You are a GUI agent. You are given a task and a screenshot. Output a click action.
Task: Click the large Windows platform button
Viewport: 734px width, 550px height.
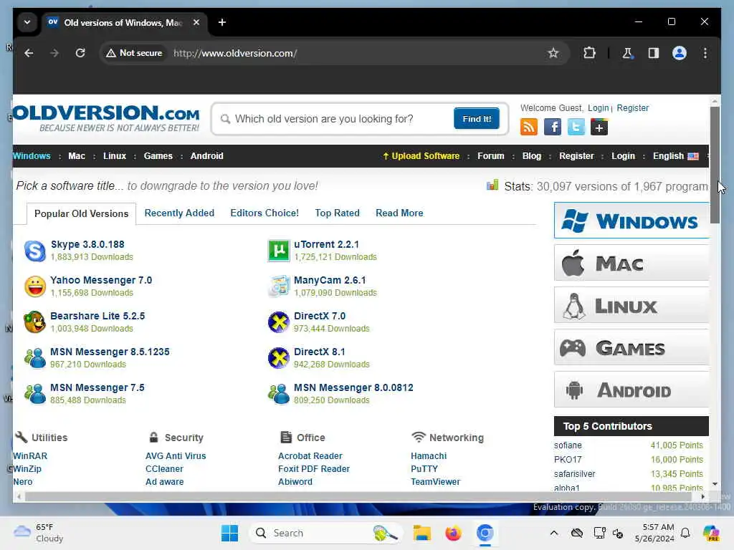631,221
